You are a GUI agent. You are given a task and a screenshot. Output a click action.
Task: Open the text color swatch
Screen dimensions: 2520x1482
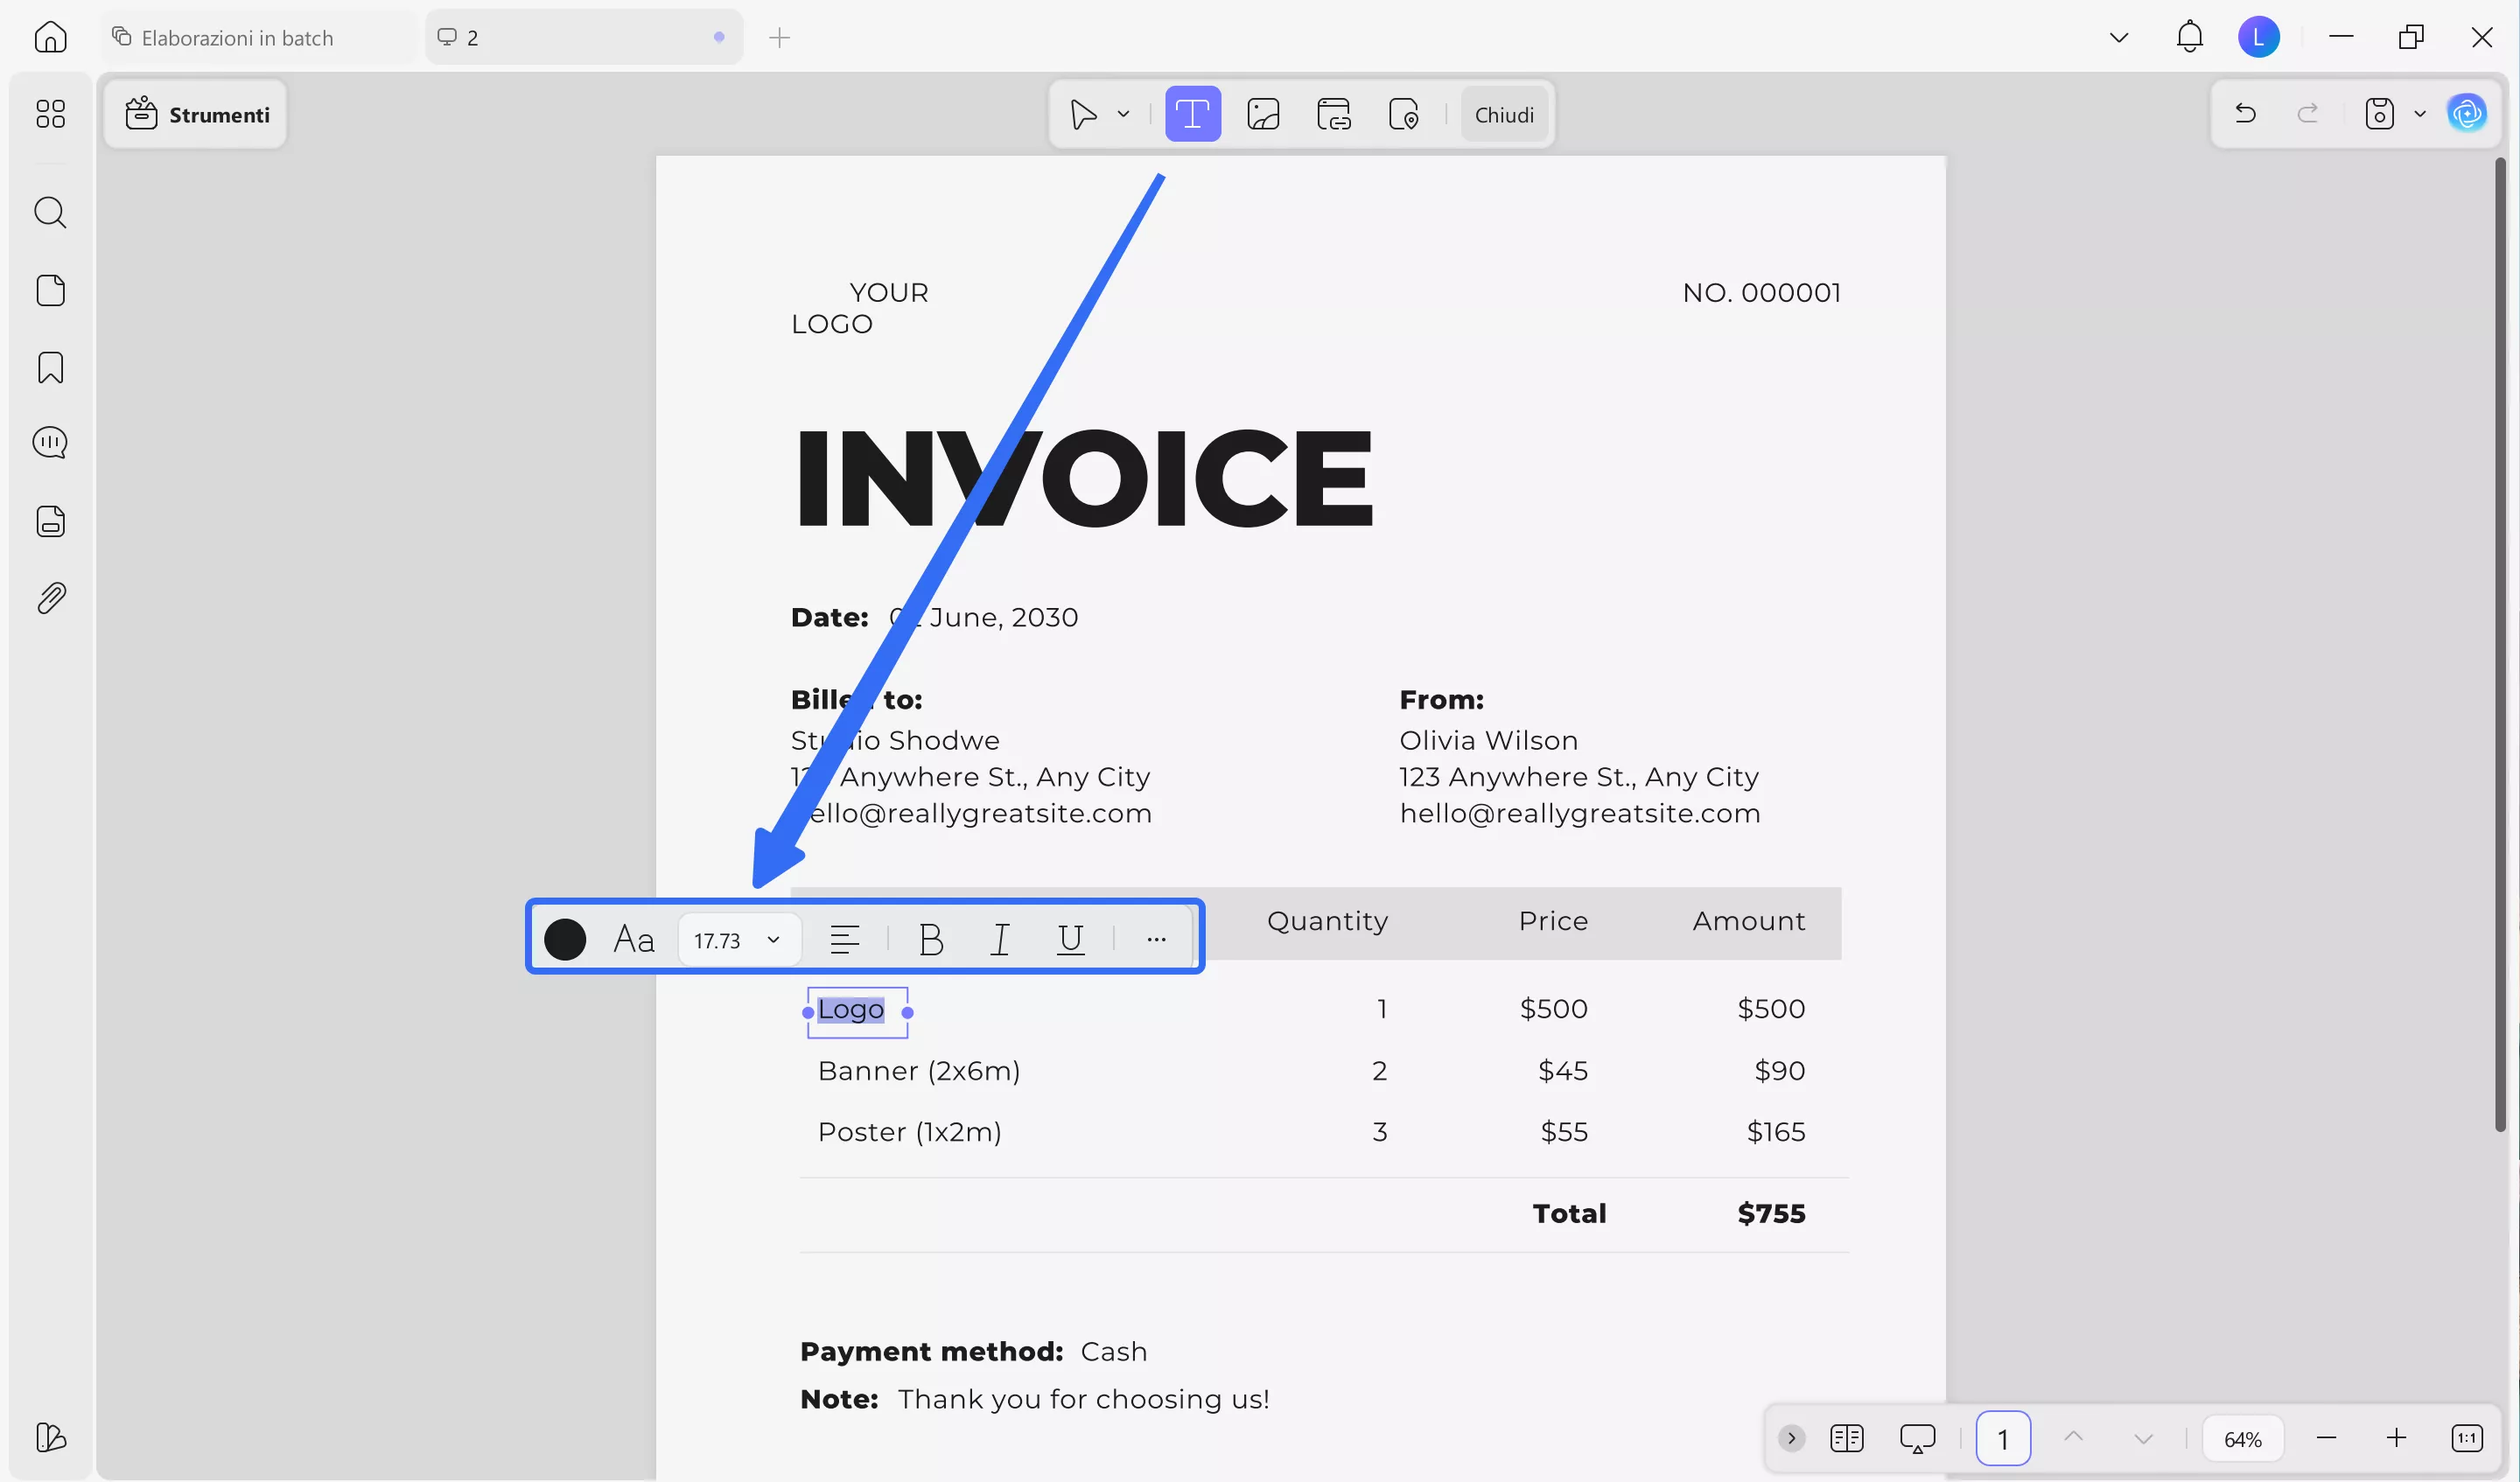[565, 938]
